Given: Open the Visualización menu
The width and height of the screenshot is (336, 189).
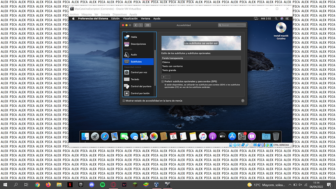Looking at the screenshot, I should click(130, 19).
